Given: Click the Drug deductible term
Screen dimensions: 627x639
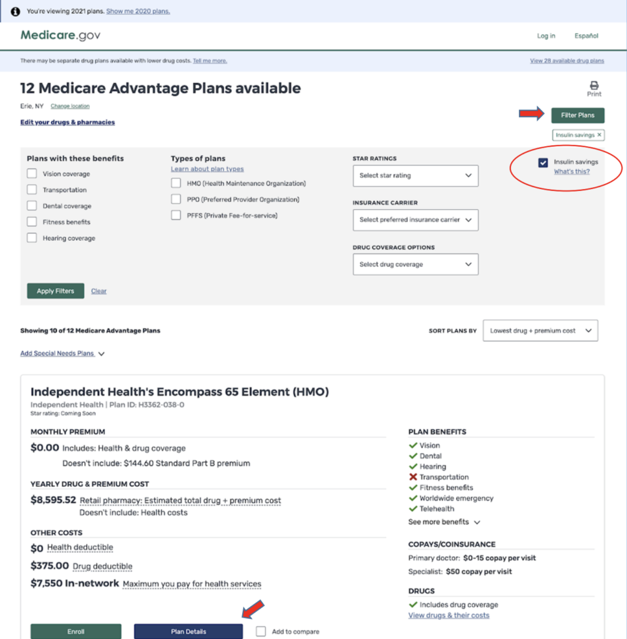Looking at the screenshot, I should coord(103,566).
